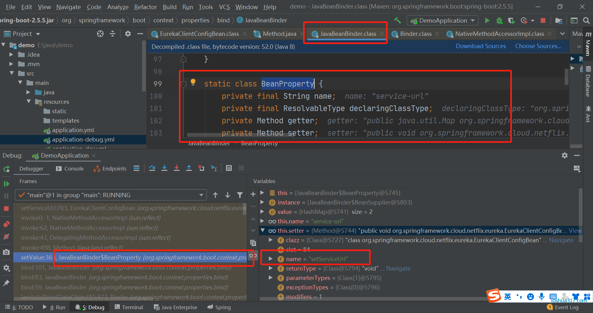Switch to EurekaClientConfigBean.class tab
The image size is (593, 313).
[x=199, y=34]
